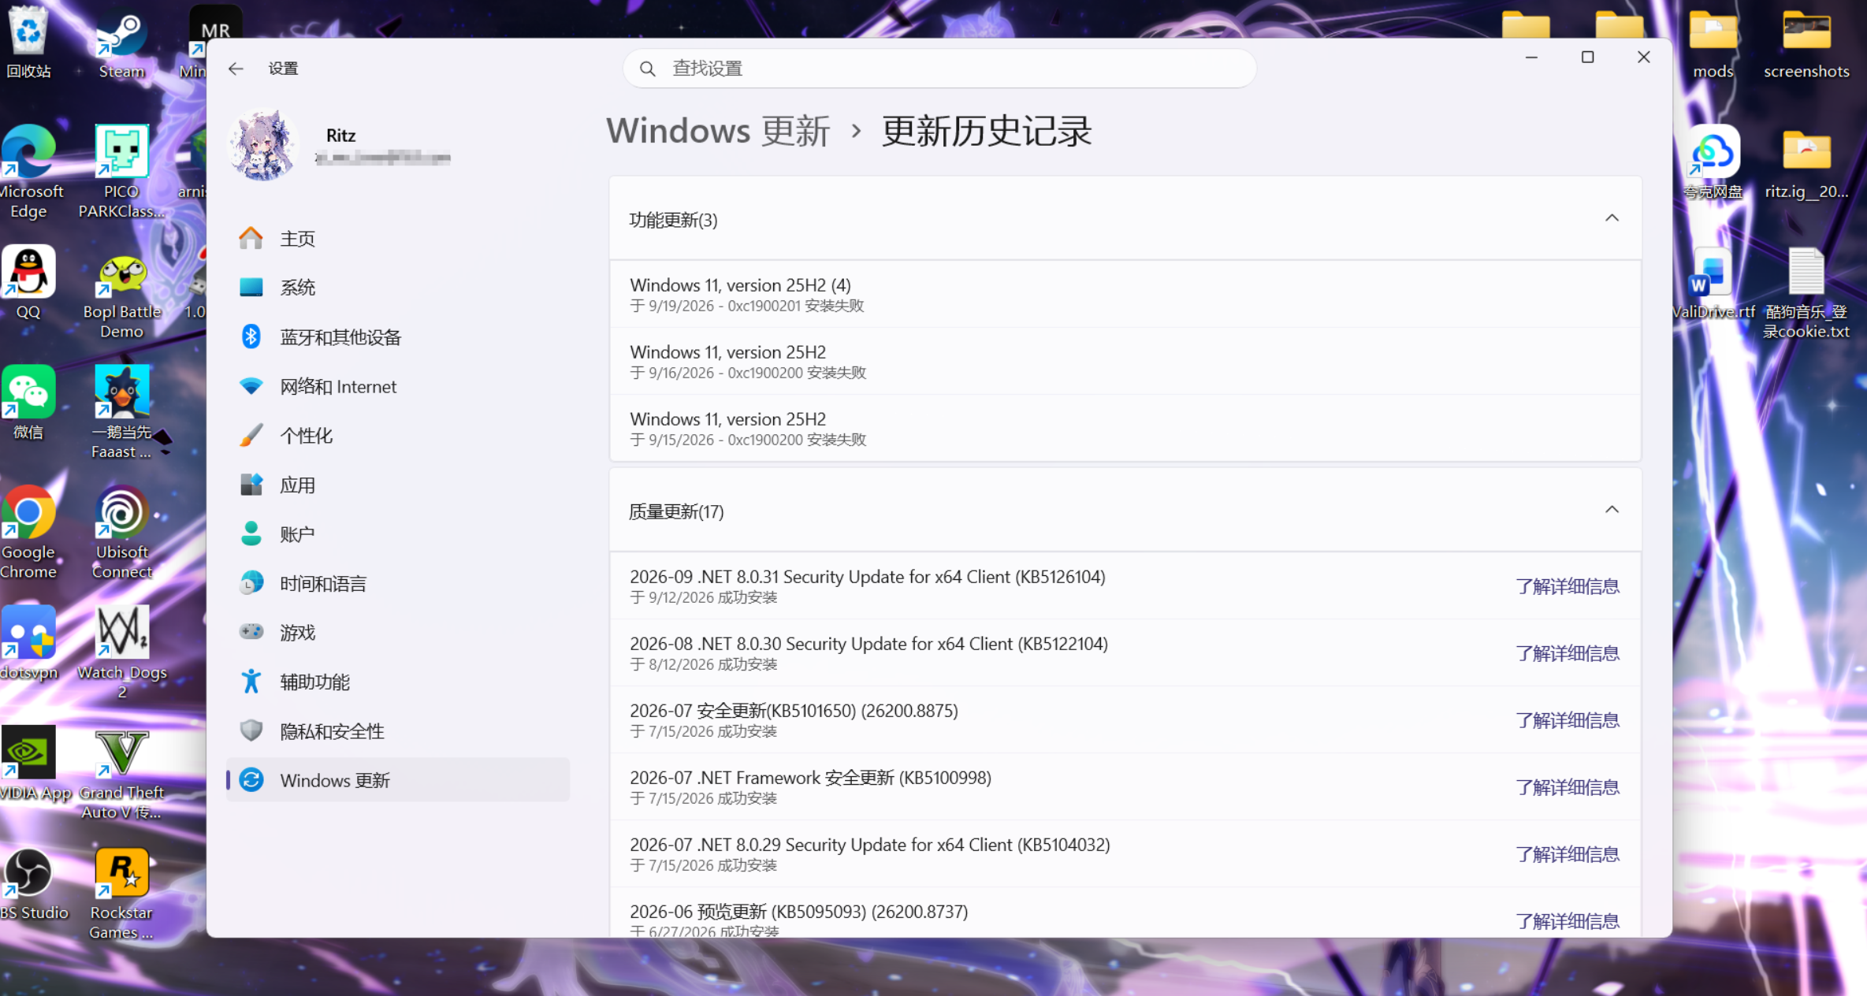Click the 查找设置 search field

939,69
